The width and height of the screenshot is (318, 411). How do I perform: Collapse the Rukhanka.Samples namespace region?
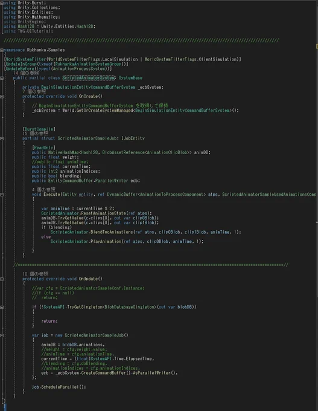(x=2, y=50)
